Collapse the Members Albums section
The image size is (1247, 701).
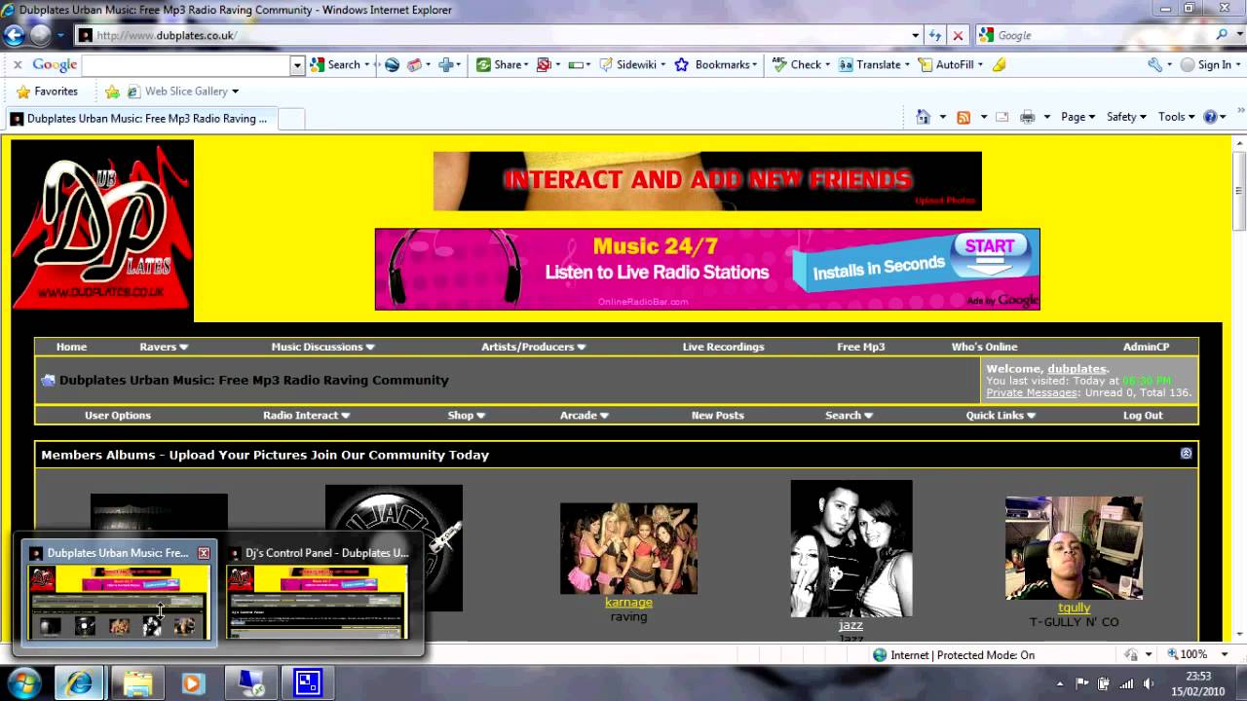point(1186,454)
